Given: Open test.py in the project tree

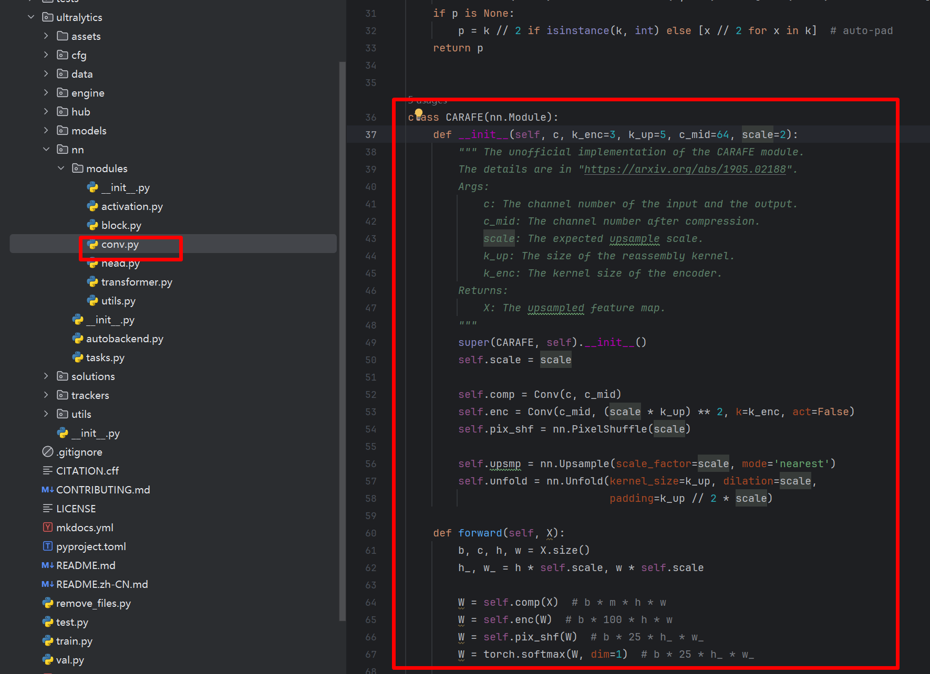Looking at the screenshot, I should click(72, 622).
